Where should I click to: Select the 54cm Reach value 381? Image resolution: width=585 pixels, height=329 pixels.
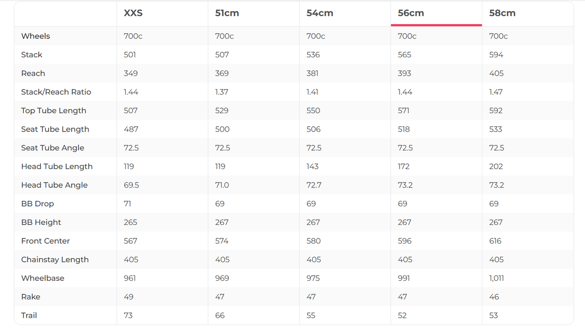coord(313,74)
